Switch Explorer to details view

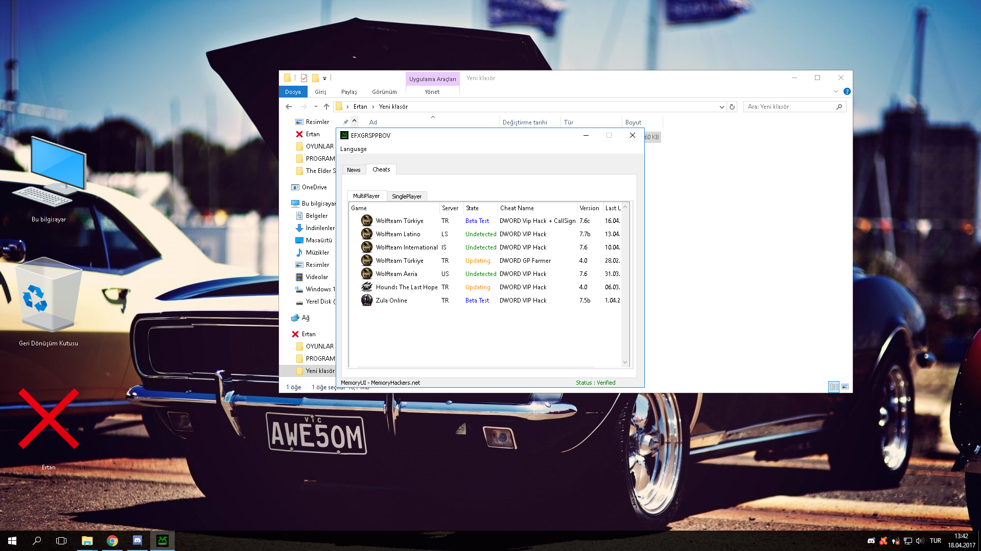point(834,387)
